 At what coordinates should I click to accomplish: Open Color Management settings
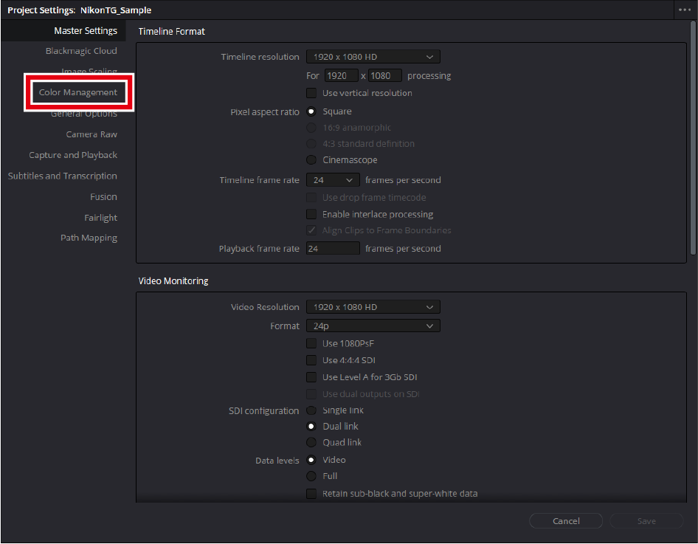(78, 93)
